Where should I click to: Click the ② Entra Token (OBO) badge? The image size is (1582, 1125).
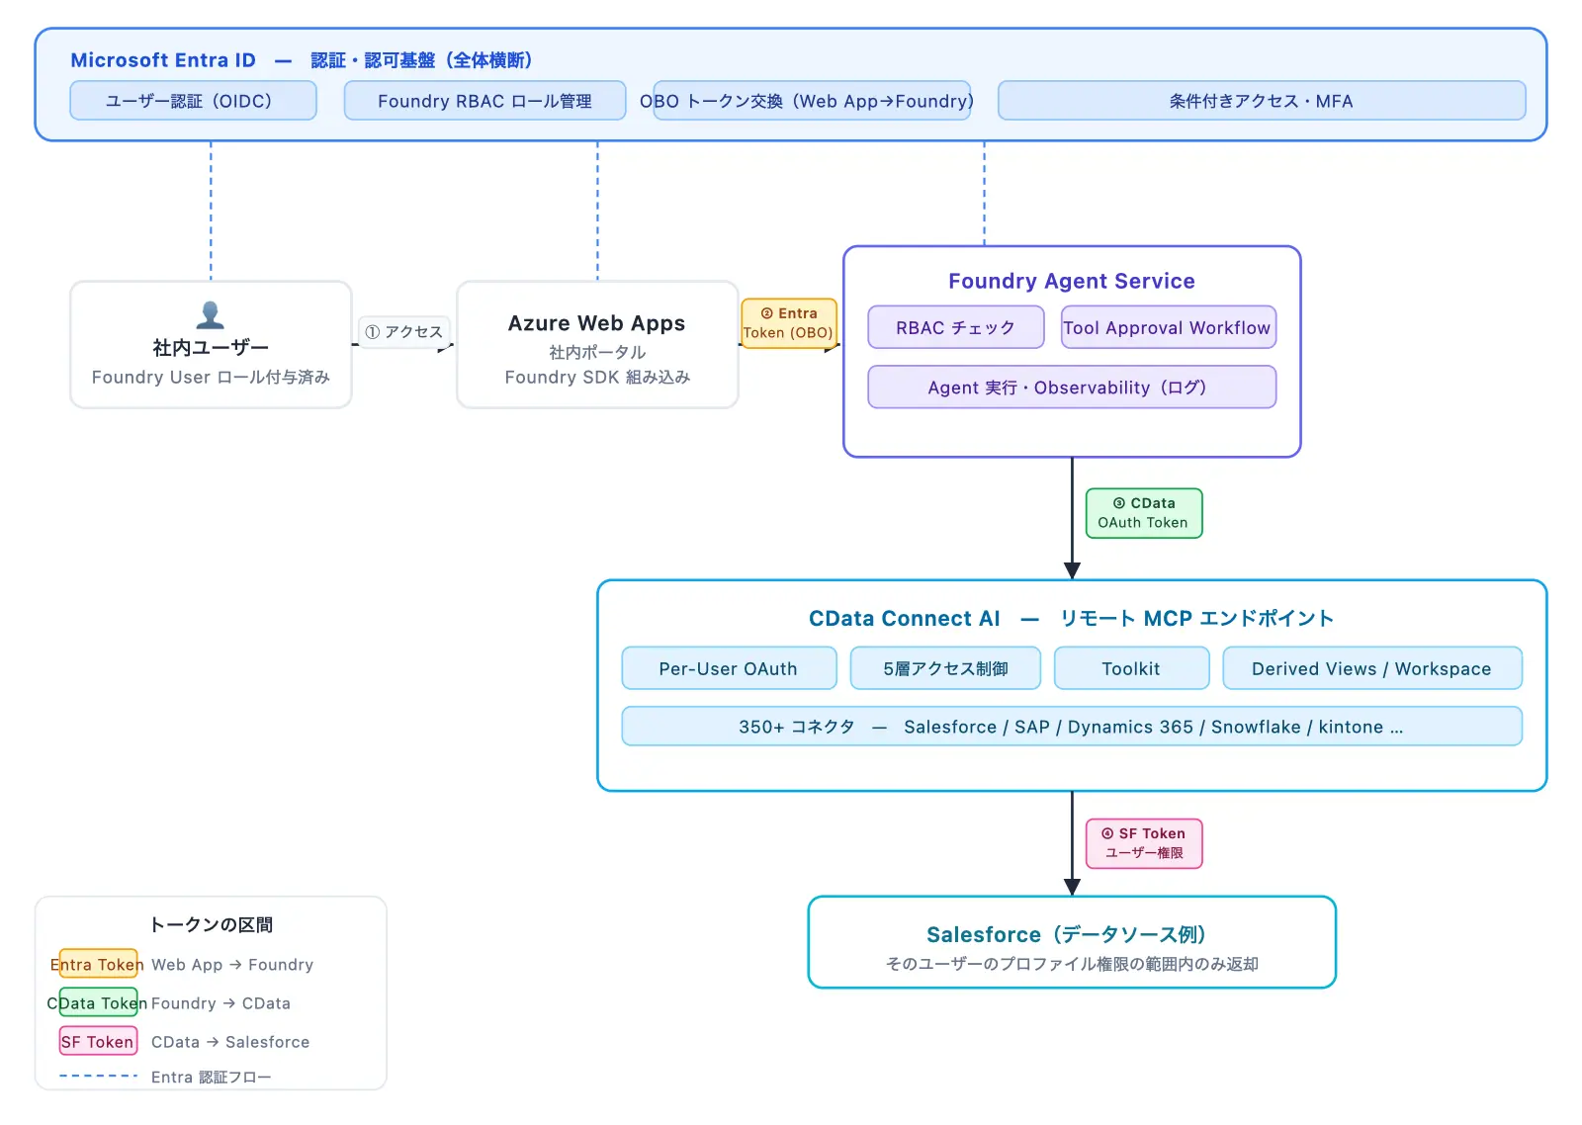(789, 323)
